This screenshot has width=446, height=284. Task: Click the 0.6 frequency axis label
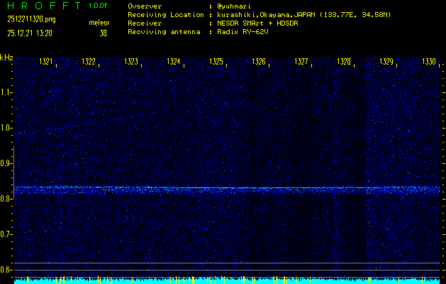pos(6,270)
